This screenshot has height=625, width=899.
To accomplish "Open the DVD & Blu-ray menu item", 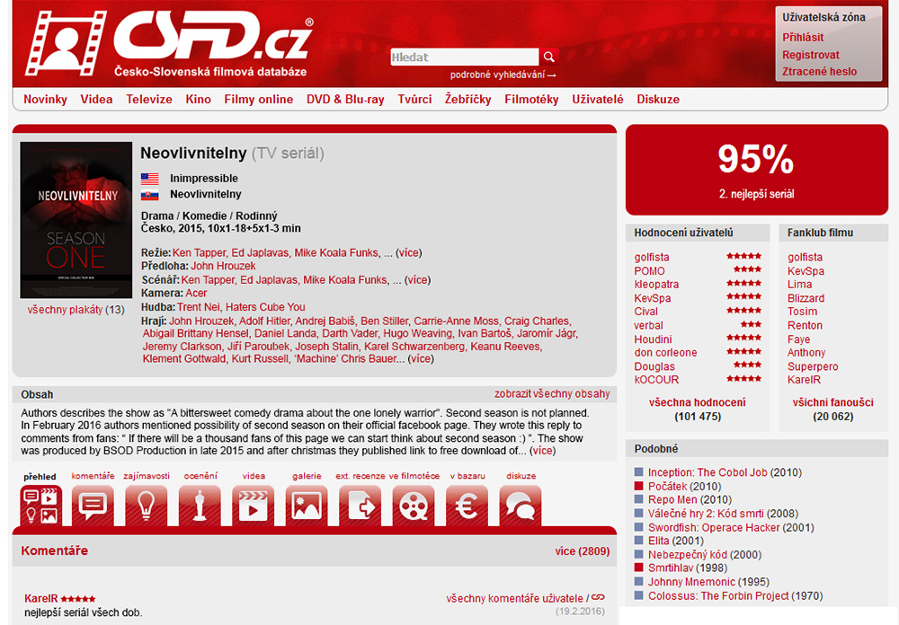I will coord(345,99).
